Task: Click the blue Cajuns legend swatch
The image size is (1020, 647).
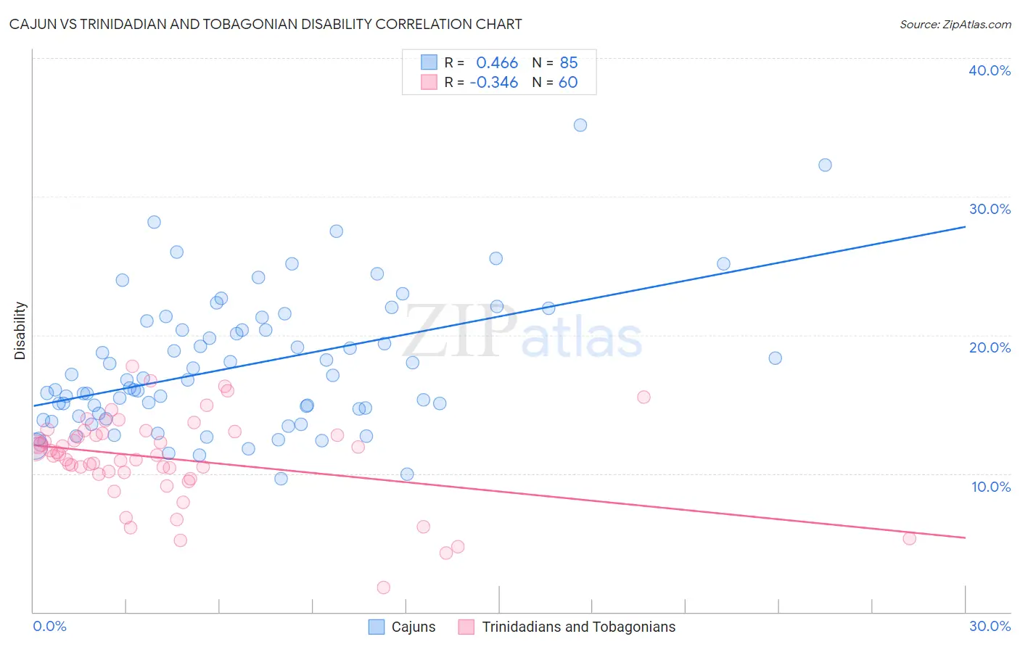Action: coord(376,627)
